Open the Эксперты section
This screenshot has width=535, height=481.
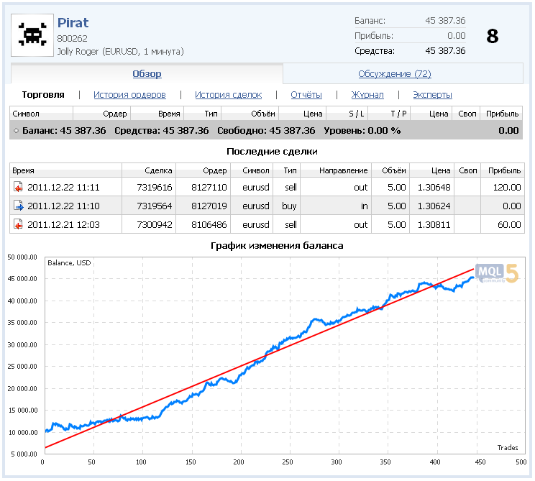432,95
